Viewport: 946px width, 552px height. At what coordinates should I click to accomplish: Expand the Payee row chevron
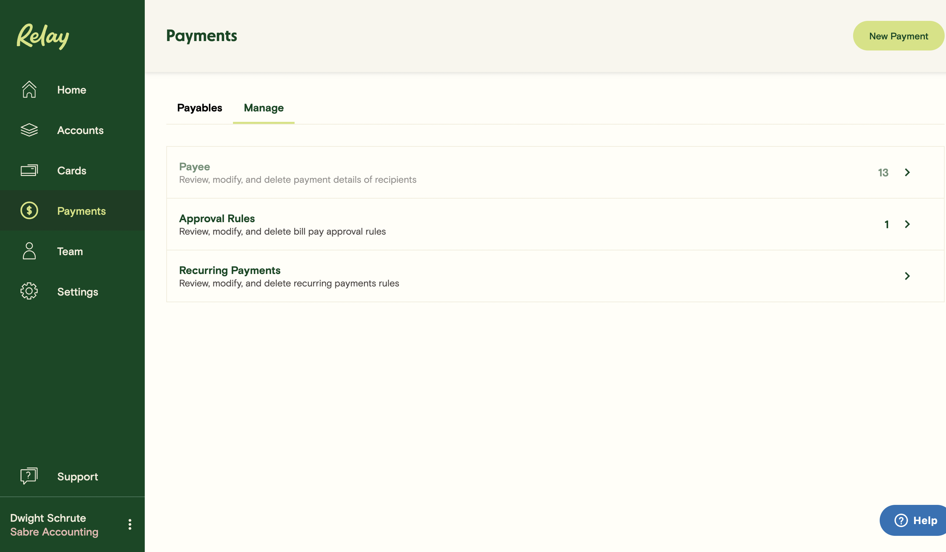(907, 172)
